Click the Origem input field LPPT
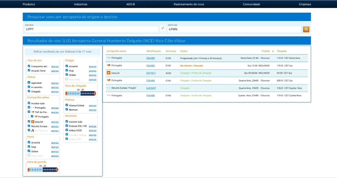The image size is (337, 178). (x=91, y=29)
